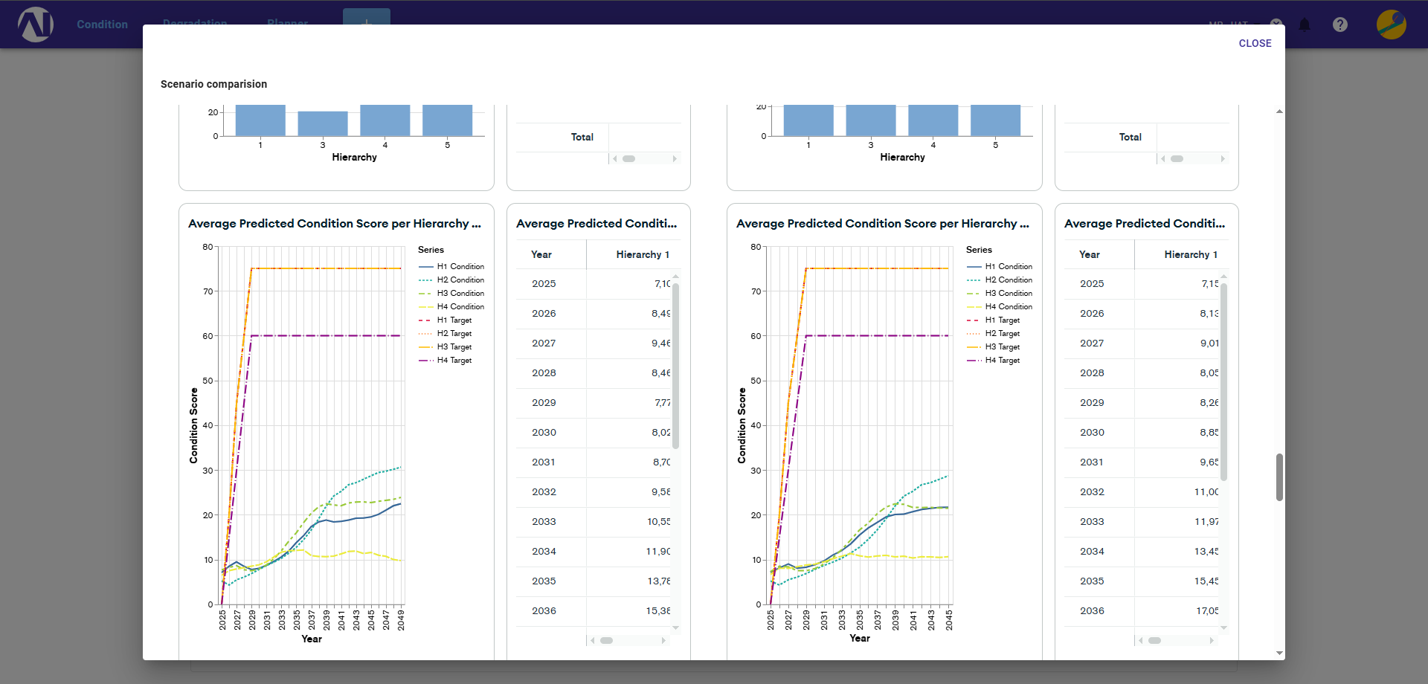Open the notifications bell
Viewport: 1428px width, 684px height.
click(1305, 25)
